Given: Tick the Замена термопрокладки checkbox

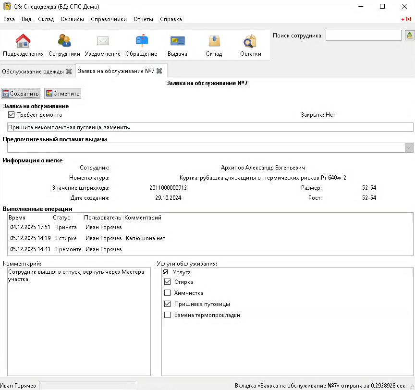Looking at the screenshot, I should click(x=168, y=315).
